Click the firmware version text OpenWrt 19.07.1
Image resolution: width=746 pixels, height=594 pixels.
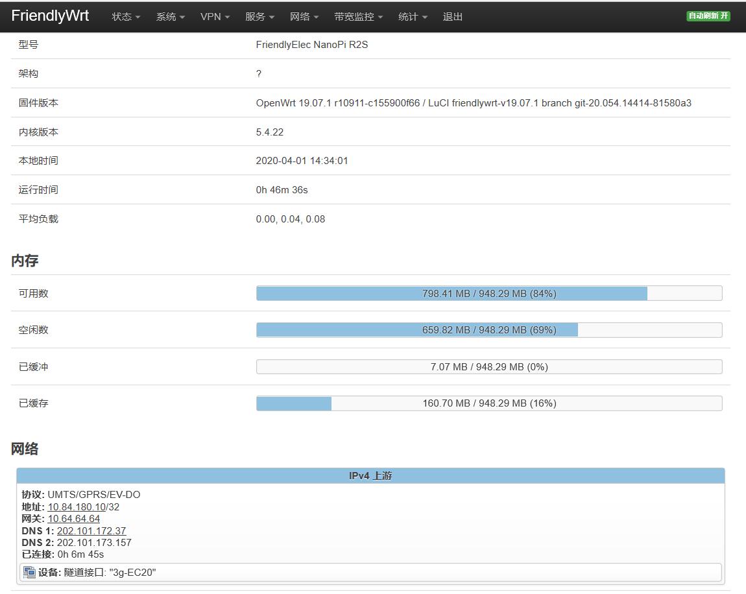pyautogui.click(x=296, y=102)
